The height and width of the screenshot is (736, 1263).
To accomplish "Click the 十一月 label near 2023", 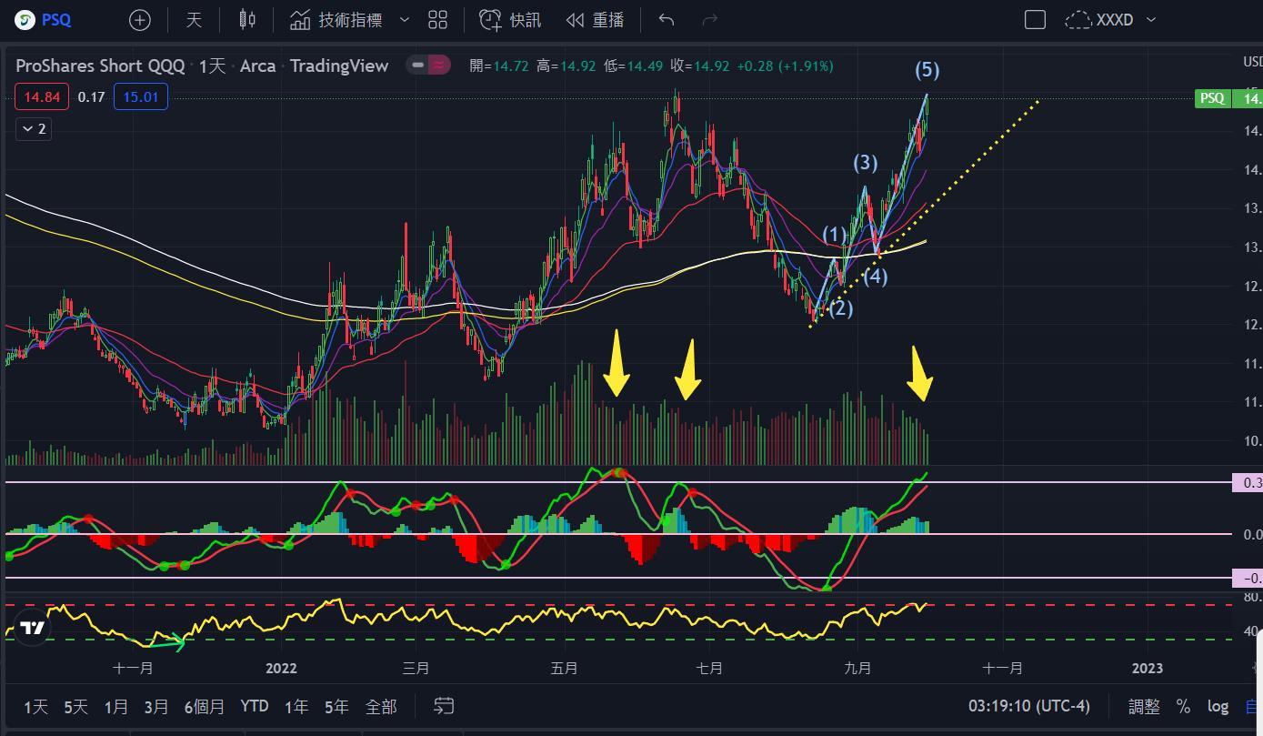I will pos(1002,669).
